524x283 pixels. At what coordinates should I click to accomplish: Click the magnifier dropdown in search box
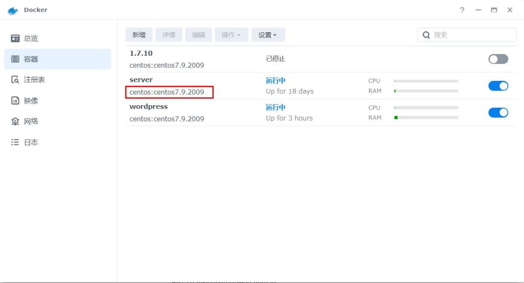click(426, 35)
